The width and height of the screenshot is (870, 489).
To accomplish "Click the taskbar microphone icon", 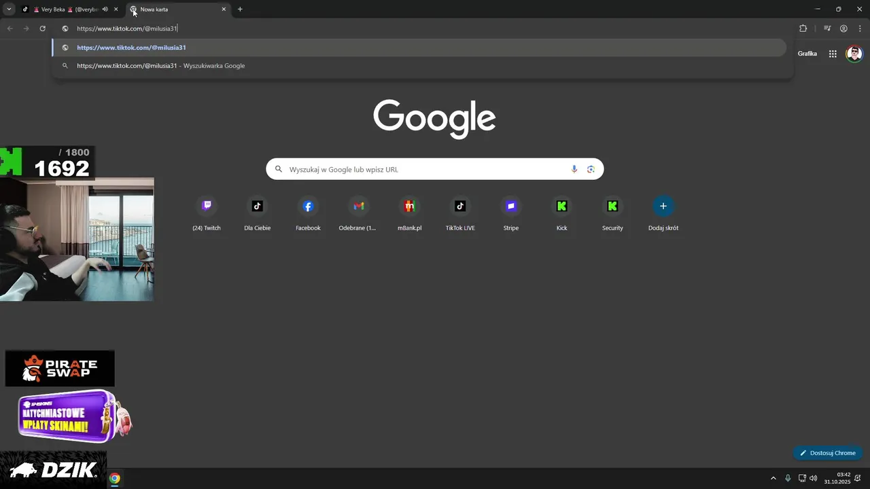I will point(788,478).
